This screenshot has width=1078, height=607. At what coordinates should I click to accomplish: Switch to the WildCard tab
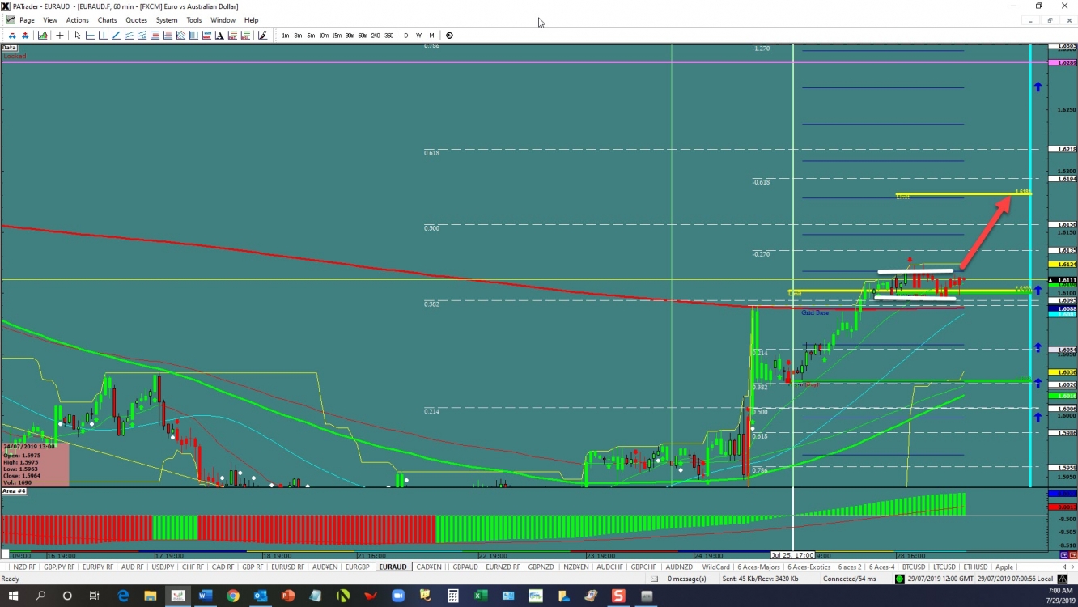(x=716, y=567)
